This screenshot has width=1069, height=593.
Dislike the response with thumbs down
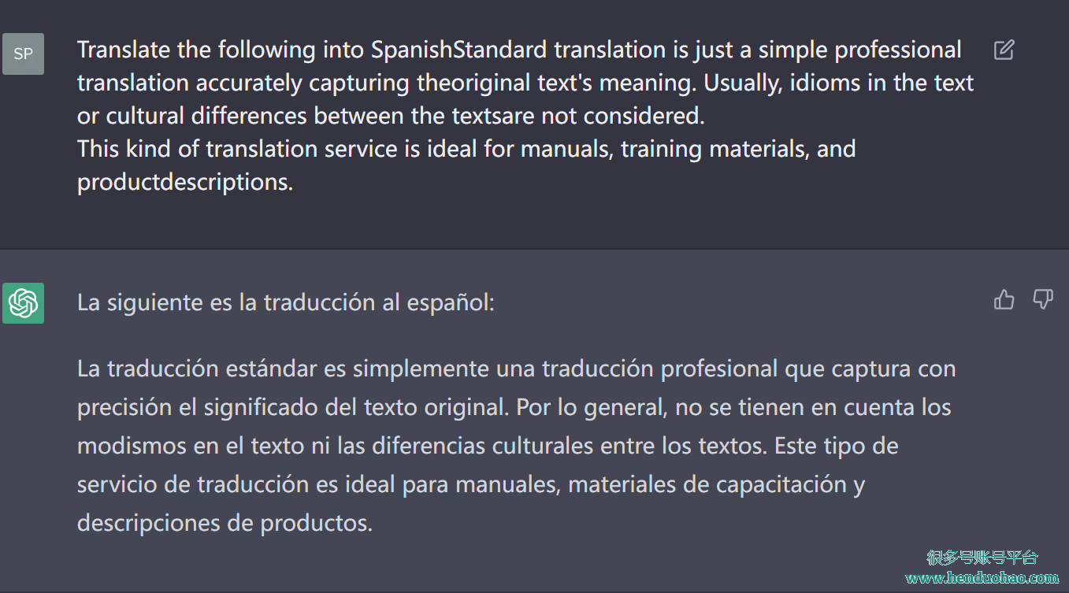pos(1043,299)
